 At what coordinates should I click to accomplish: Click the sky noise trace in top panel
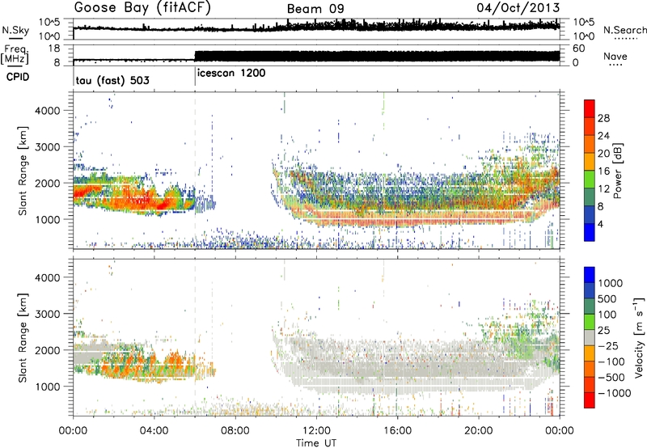[x=316, y=27]
